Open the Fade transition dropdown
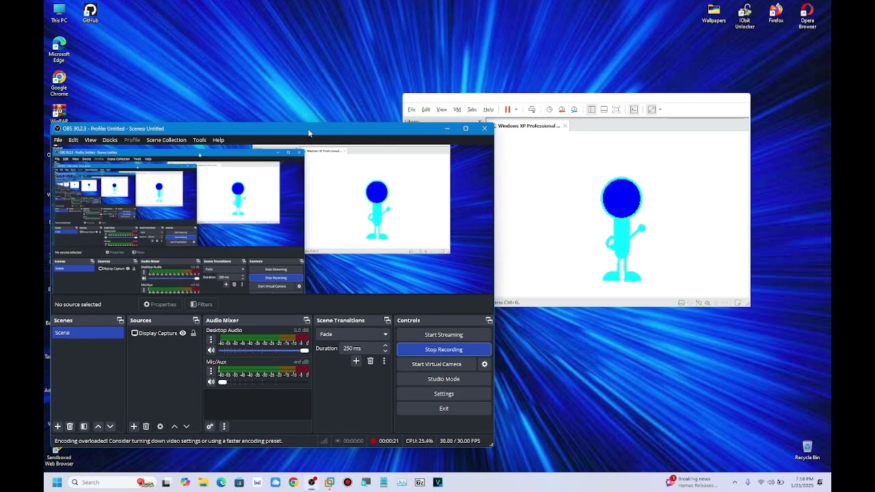 353,334
